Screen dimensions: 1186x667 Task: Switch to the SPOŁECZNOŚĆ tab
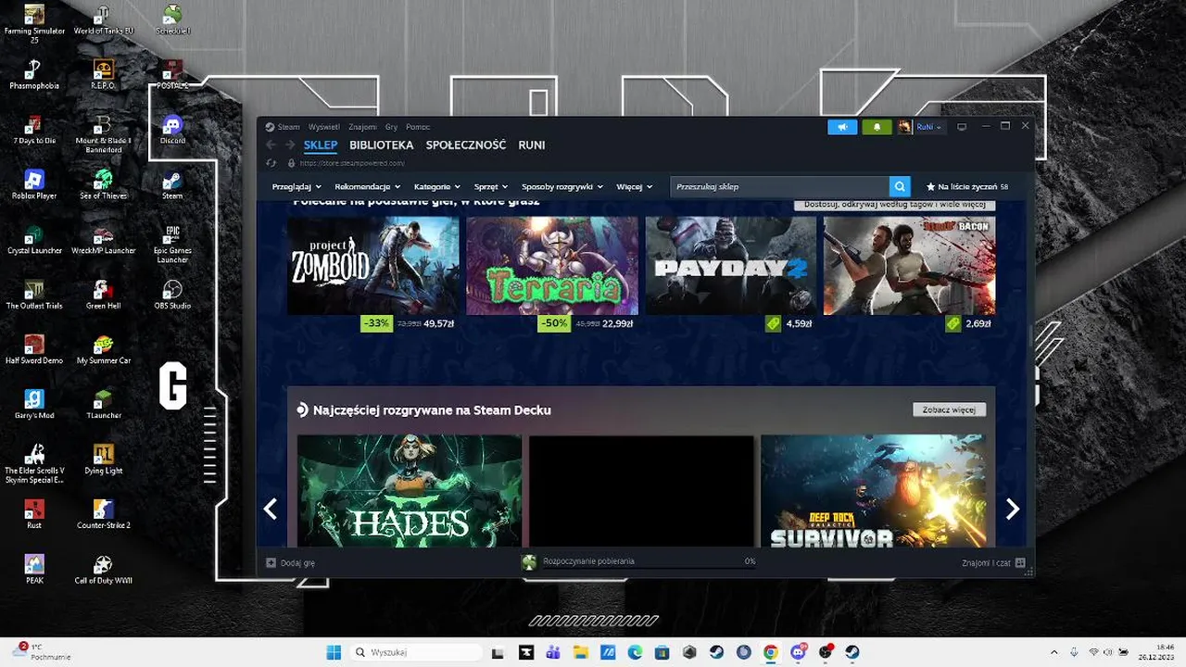pos(466,145)
